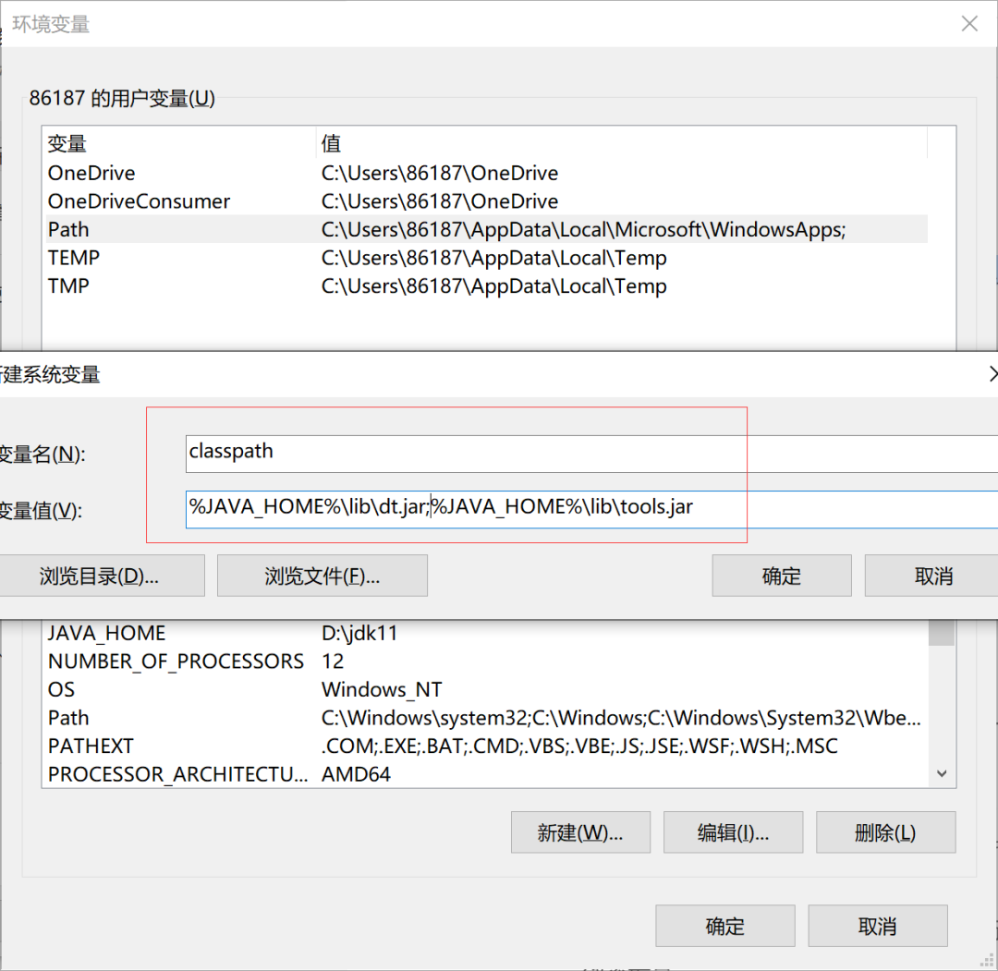
Task: Select the NUMBER_OF_PROCESSORS system variable
Action: (x=485, y=661)
